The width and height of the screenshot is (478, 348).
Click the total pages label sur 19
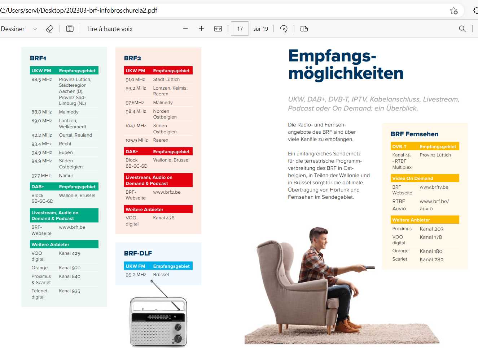click(261, 29)
